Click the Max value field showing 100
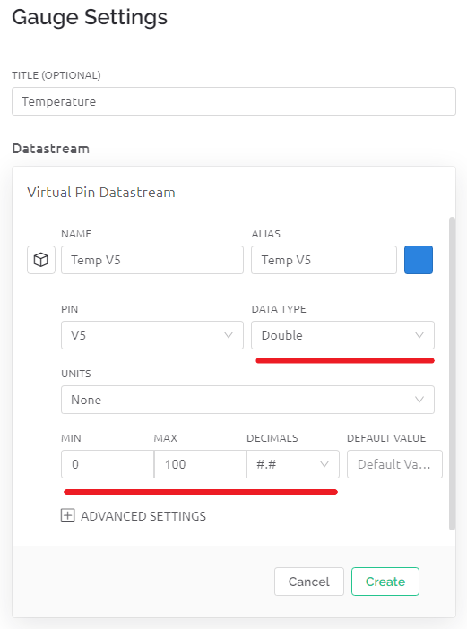 coord(200,464)
